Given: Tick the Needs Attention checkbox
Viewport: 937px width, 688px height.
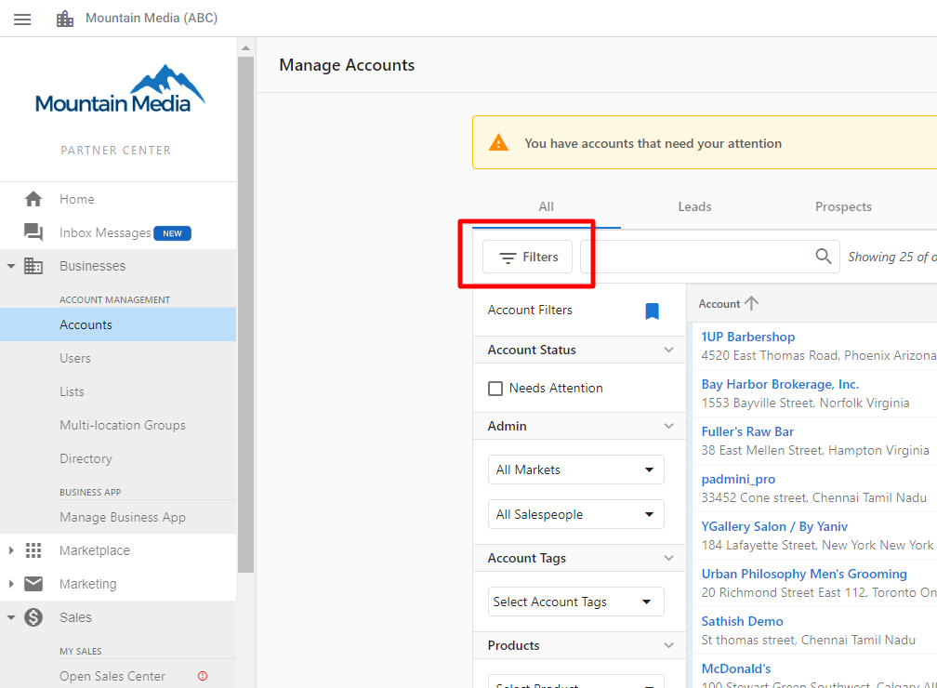Looking at the screenshot, I should click(x=495, y=389).
